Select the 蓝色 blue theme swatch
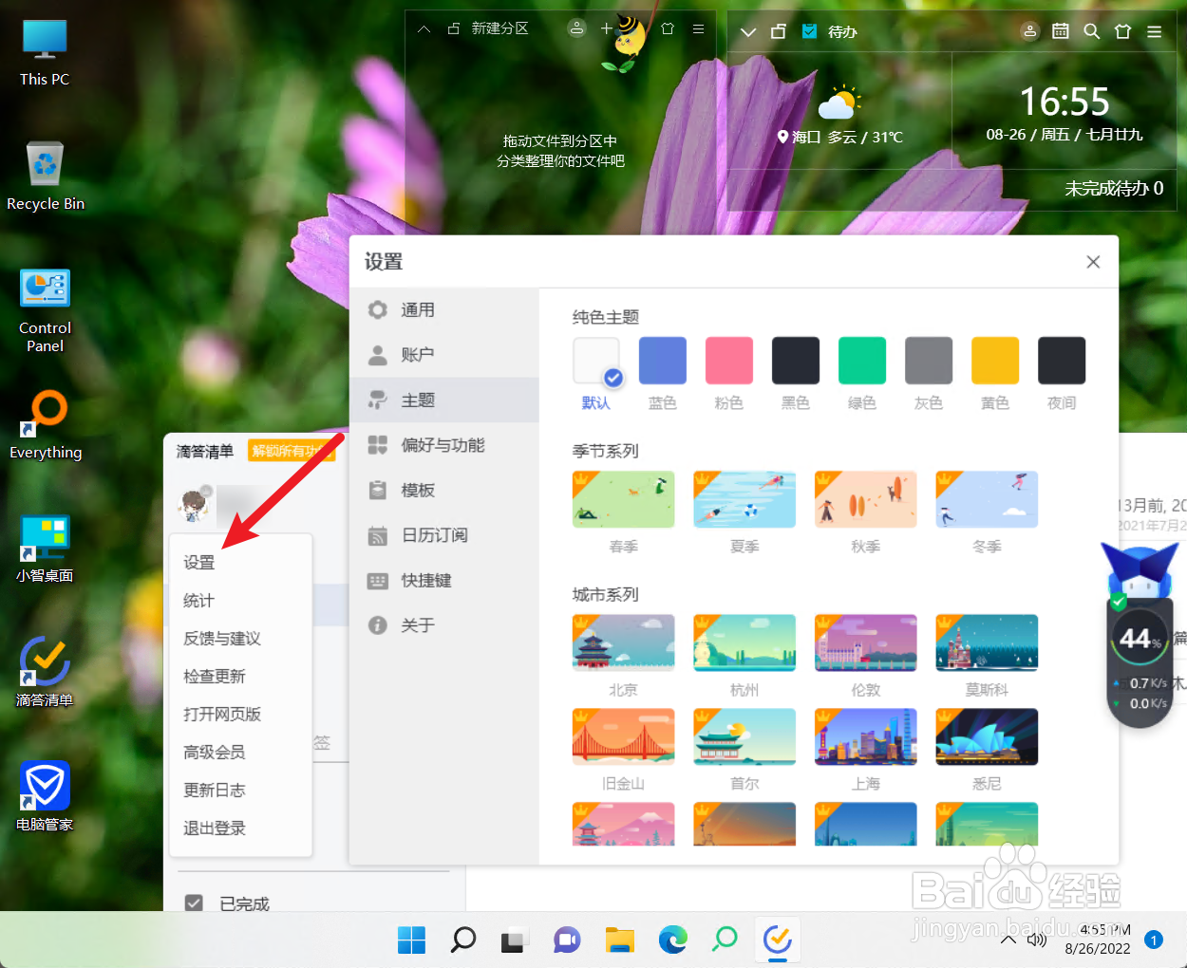 (663, 361)
